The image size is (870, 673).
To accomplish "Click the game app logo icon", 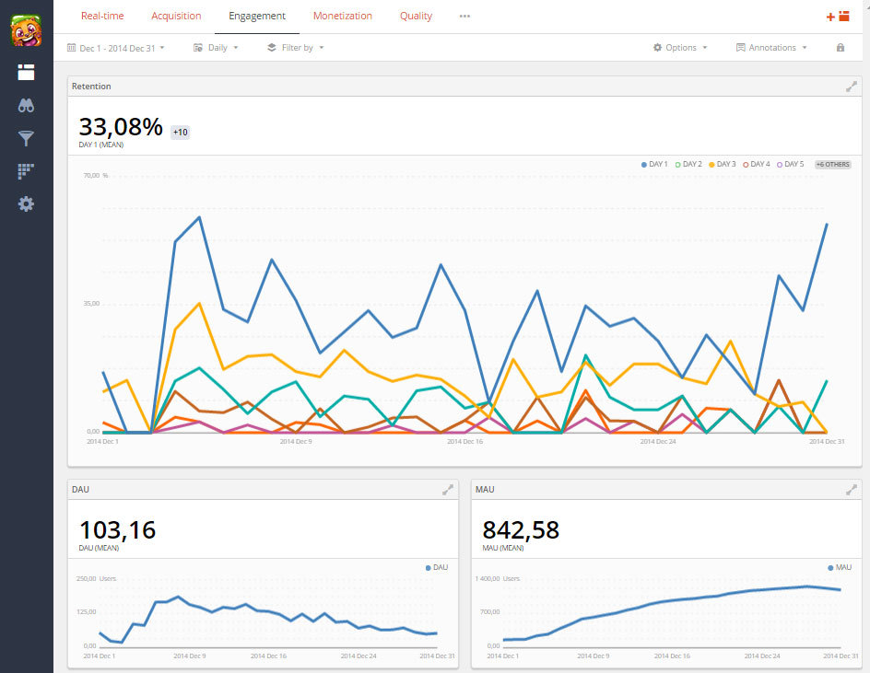I will [26, 30].
